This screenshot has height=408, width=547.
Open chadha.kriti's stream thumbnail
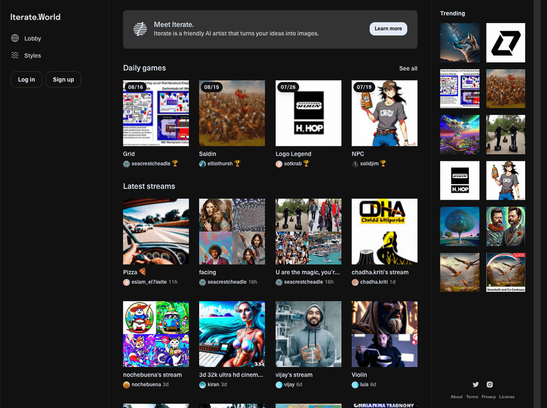click(385, 232)
